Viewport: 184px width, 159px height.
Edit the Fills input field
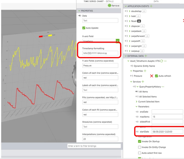(100, 102)
